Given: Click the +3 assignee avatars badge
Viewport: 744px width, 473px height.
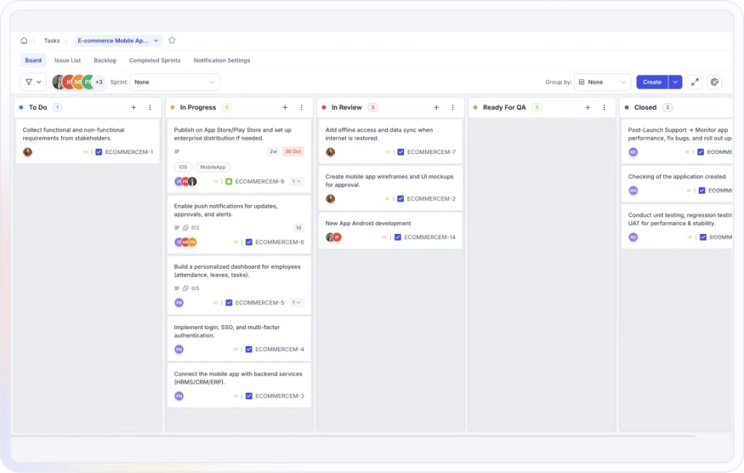Looking at the screenshot, I should [98, 81].
